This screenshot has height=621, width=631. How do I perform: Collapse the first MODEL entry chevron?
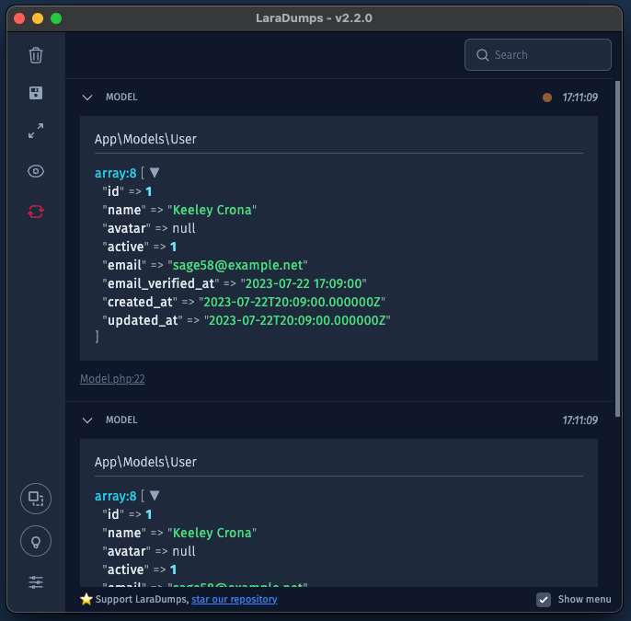87,98
